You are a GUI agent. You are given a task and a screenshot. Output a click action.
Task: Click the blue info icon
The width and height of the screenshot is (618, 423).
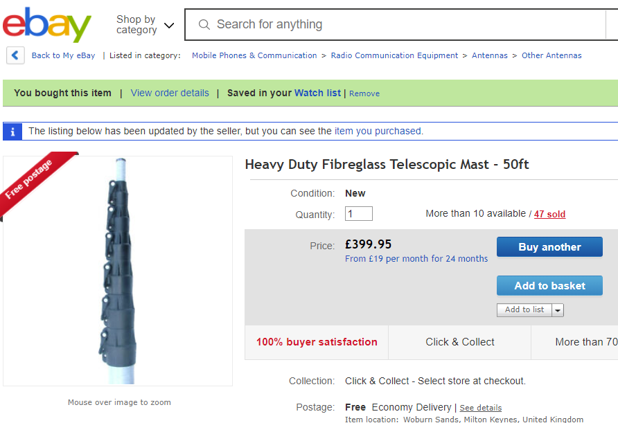pyautogui.click(x=12, y=131)
